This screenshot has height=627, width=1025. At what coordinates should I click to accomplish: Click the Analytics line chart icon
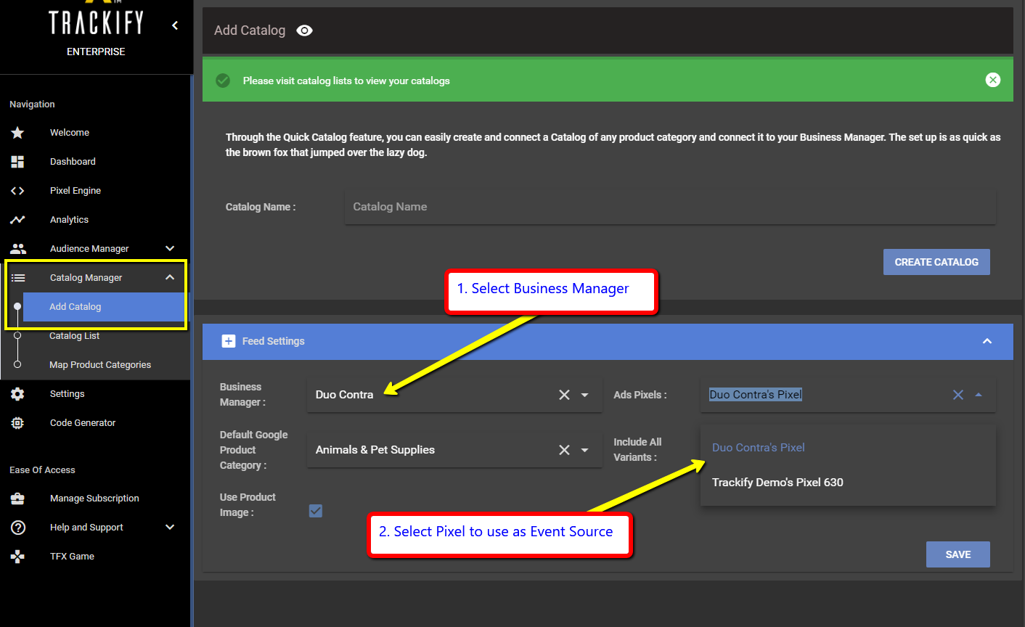click(17, 220)
